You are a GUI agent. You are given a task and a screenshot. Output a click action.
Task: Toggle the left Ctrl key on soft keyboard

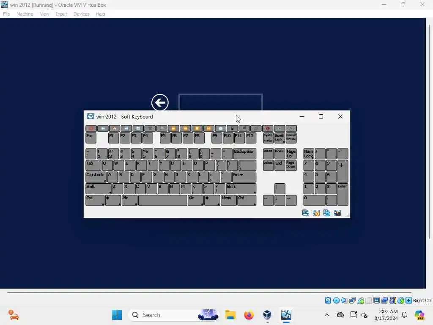coord(95,200)
